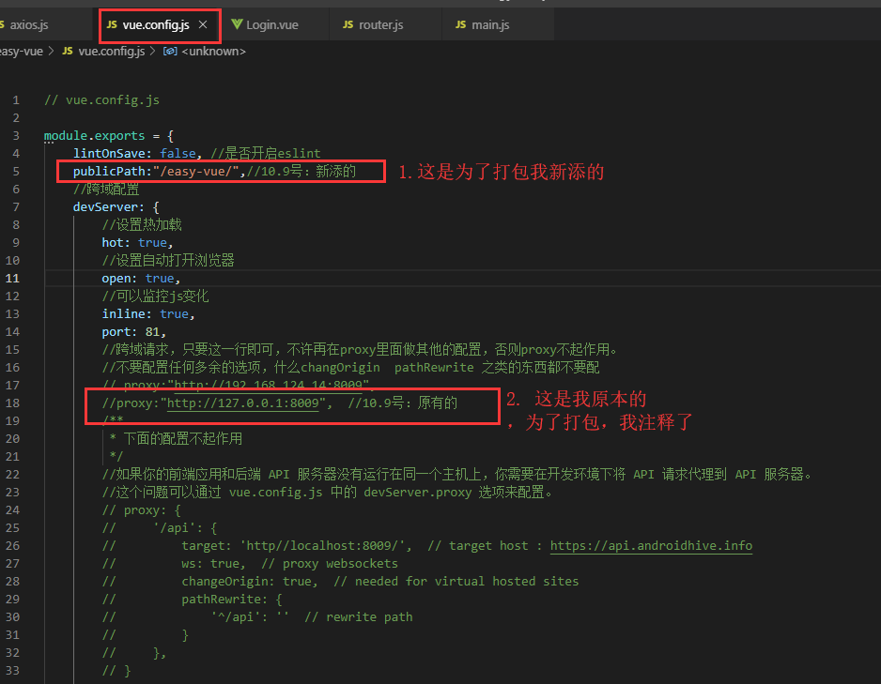
Task: Click the '//设置热加载' comment
Action: 142,225
